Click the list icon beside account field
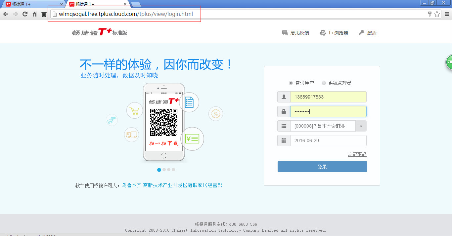The width and height of the screenshot is (452, 236). (284, 126)
